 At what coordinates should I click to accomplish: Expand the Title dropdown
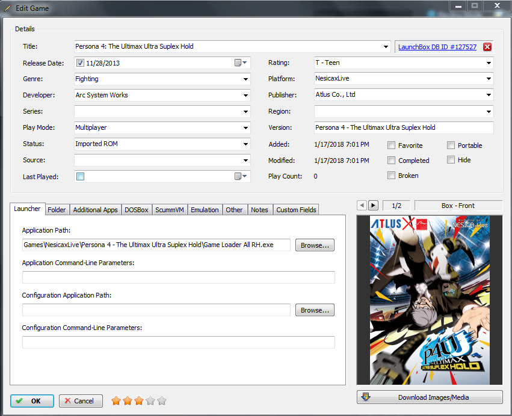click(x=386, y=47)
